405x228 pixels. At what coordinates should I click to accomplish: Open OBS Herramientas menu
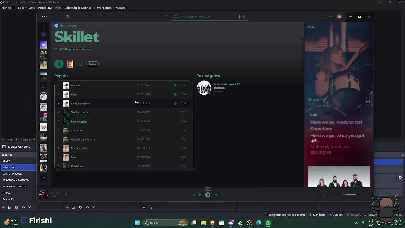103,8
